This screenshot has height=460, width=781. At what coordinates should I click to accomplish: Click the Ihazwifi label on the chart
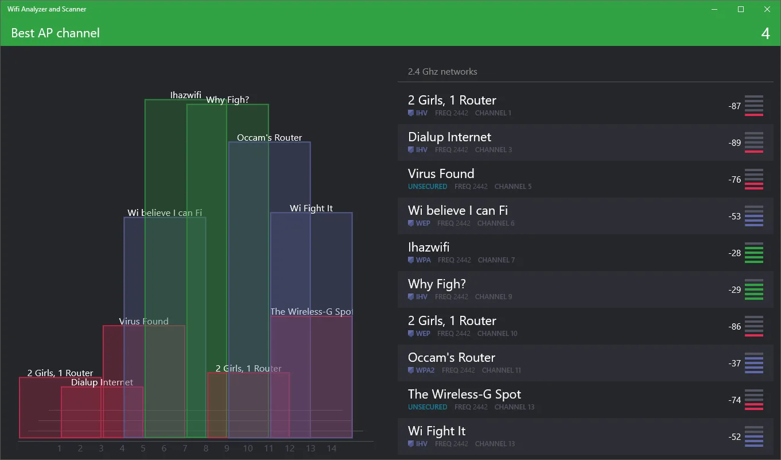tap(186, 95)
